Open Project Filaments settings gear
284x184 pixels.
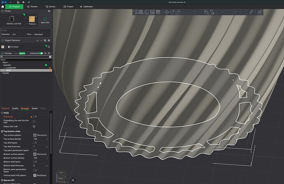(49, 40)
